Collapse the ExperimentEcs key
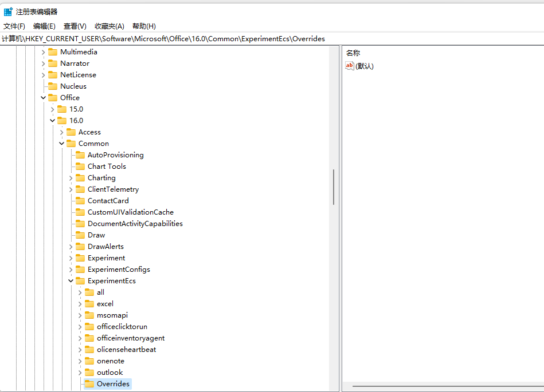 [x=71, y=281]
